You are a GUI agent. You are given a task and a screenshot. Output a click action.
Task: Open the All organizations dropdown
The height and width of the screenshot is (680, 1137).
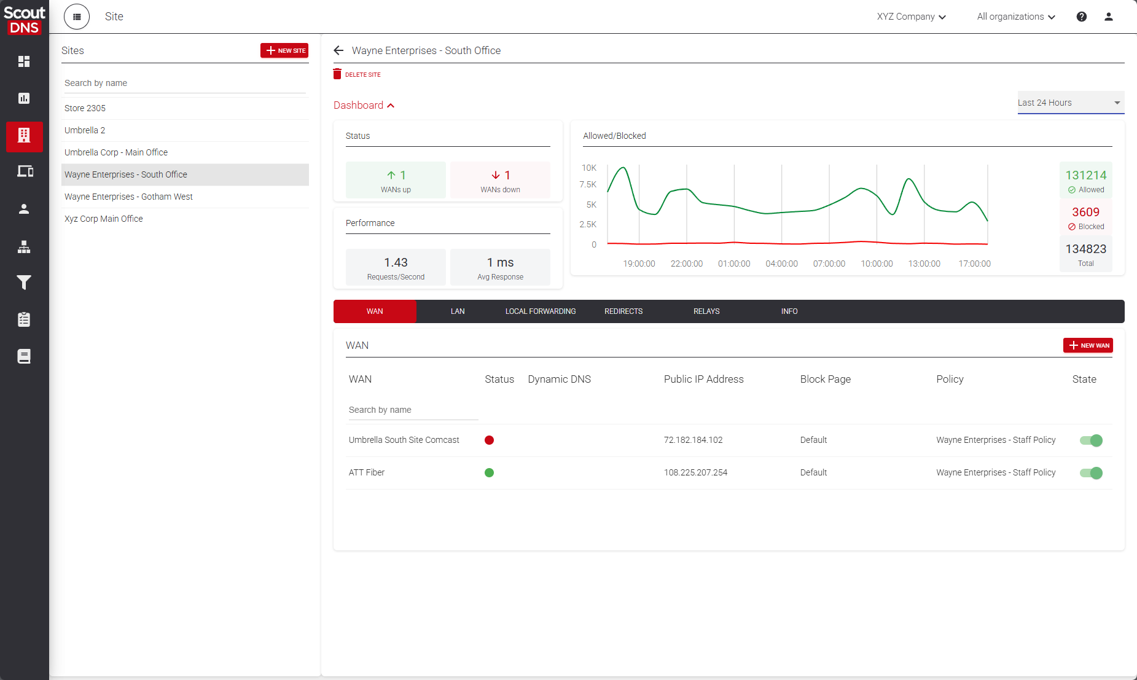pos(1017,17)
